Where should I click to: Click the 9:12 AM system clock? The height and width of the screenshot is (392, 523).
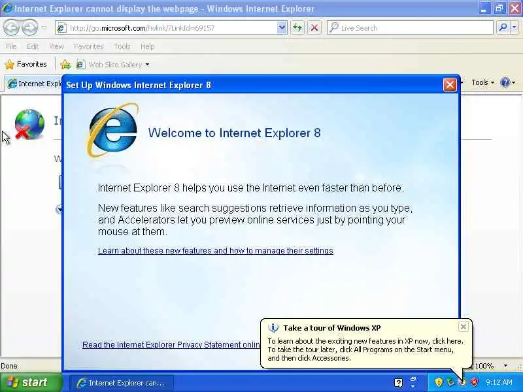point(499,382)
